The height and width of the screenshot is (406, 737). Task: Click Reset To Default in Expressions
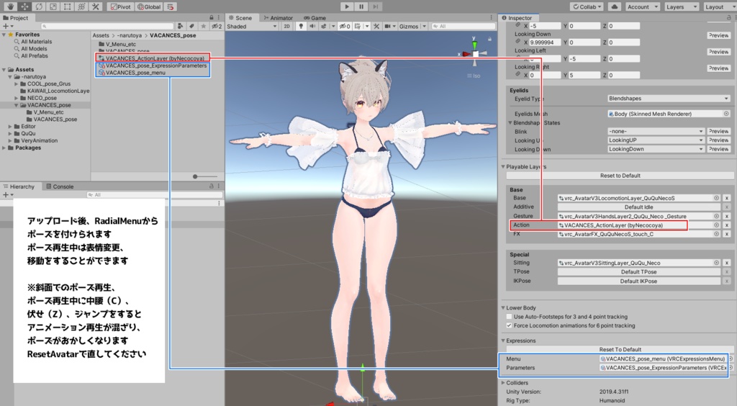(x=620, y=350)
